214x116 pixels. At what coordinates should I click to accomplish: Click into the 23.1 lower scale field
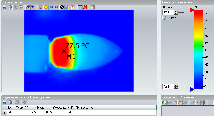(169, 87)
